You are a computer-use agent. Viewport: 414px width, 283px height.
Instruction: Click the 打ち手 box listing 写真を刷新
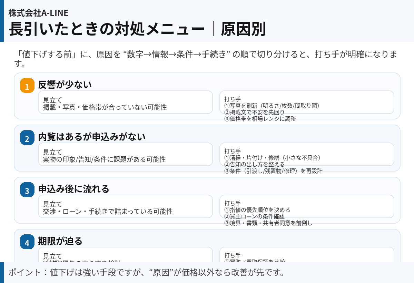pyautogui.click(x=307, y=102)
